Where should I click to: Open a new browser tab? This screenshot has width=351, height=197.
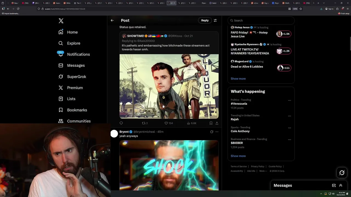coord(318,3)
